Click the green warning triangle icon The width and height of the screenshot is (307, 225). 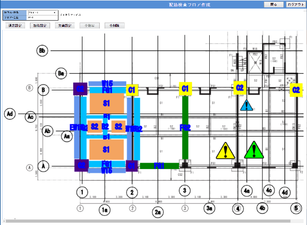tap(253, 149)
